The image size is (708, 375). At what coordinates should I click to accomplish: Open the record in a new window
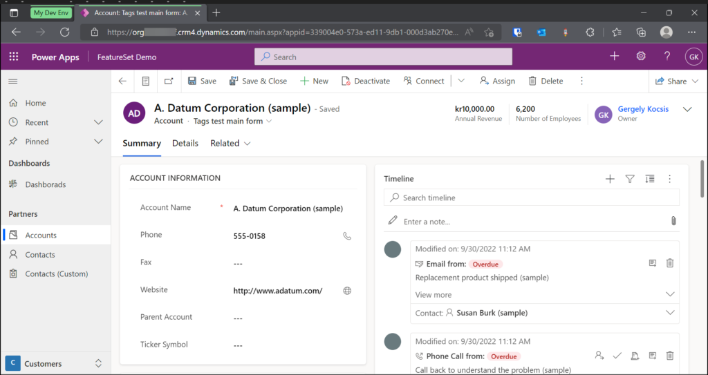tap(169, 81)
